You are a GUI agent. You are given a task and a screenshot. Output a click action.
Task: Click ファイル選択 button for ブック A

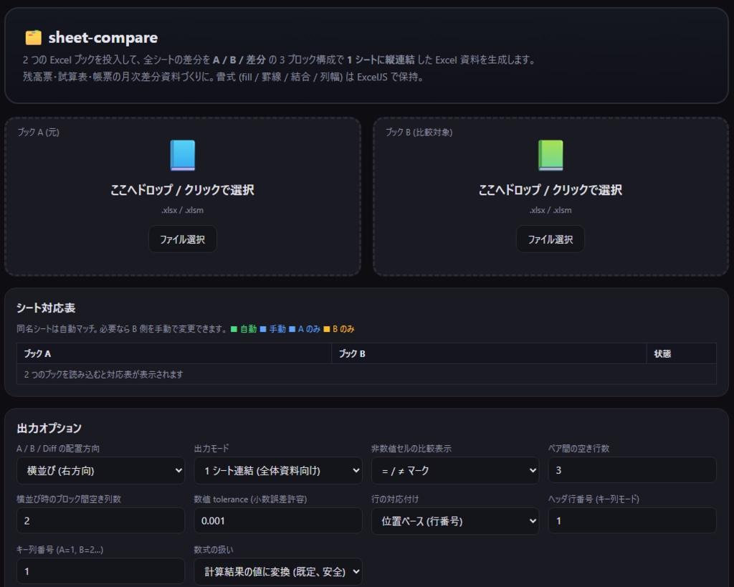(182, 239)
